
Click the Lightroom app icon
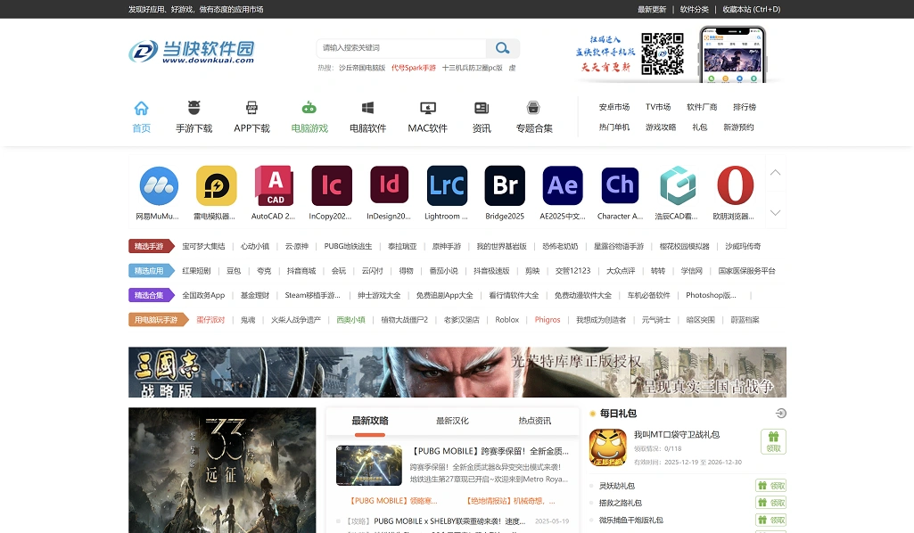click(446, 185)
